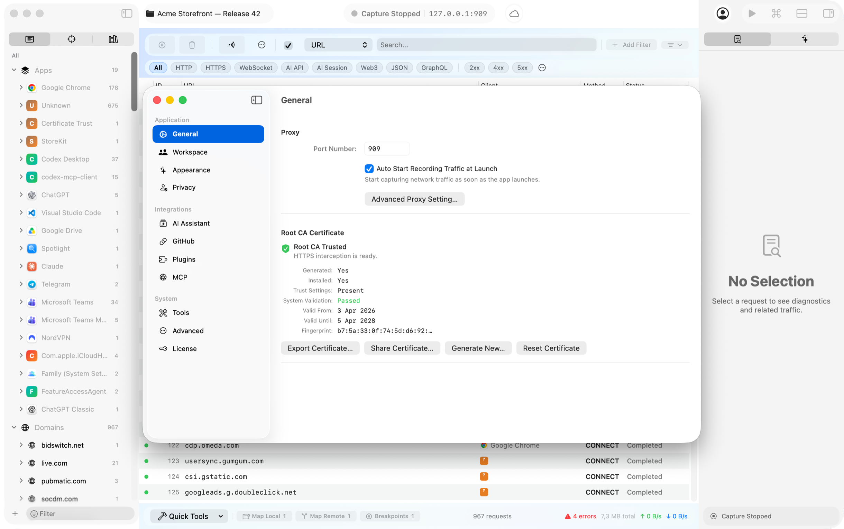Toggle the settings window sidebar icon

coord(256,100)
